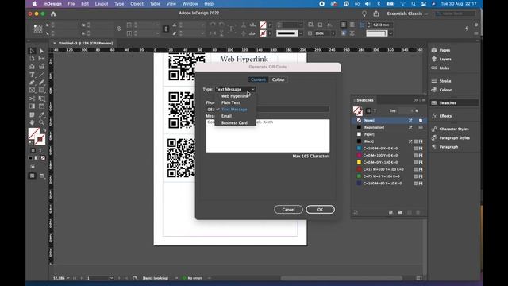
Task: Select the Note tool
Action: pyautogui.click(x=32, y=114)
